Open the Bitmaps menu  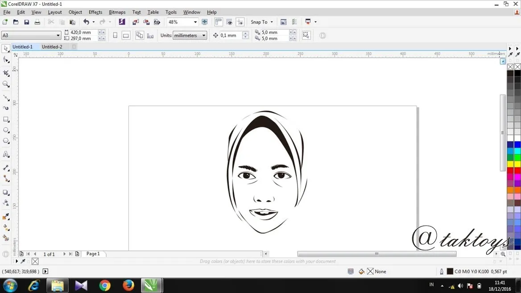(117, 12)
